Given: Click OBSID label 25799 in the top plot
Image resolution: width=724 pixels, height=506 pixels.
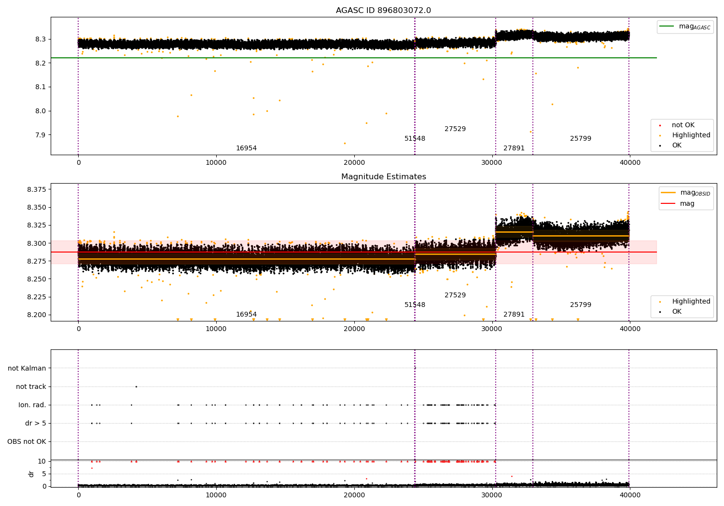Looking at the screenshot, I should pyautogui.click(x=581, y=139).
